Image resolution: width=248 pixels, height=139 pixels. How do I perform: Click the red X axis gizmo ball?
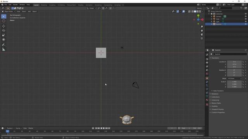click(x=202, y=20)
